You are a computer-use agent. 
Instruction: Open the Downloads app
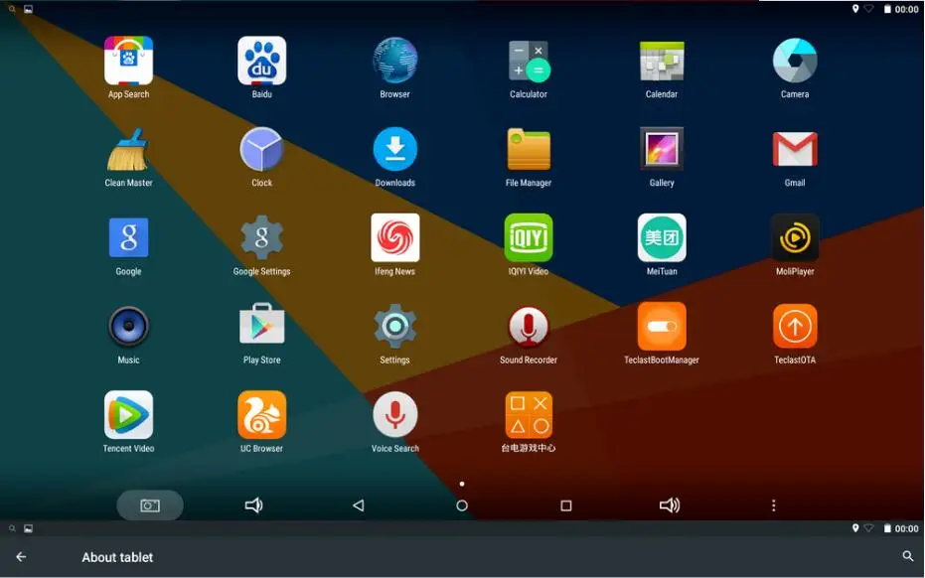[395, 149]
